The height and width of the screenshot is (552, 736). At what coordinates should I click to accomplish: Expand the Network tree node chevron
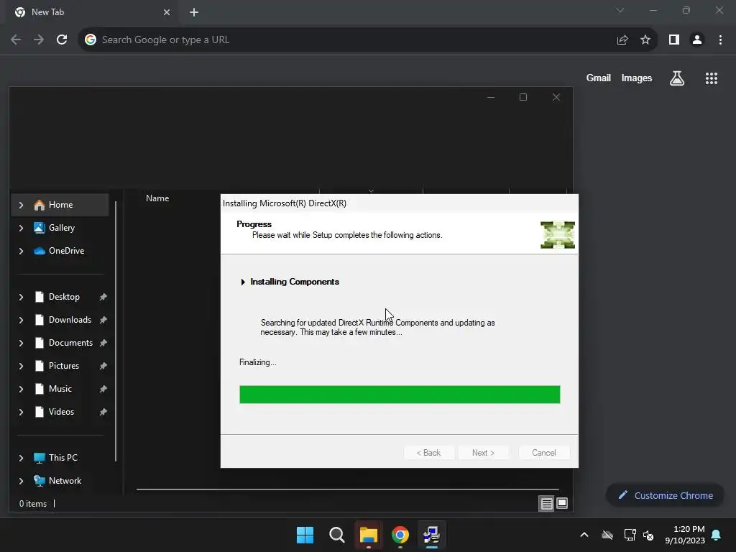(21, 481)
